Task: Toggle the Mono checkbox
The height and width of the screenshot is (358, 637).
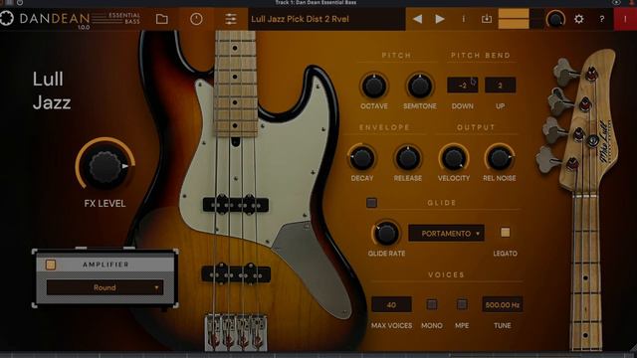Action: coord(431,304)
